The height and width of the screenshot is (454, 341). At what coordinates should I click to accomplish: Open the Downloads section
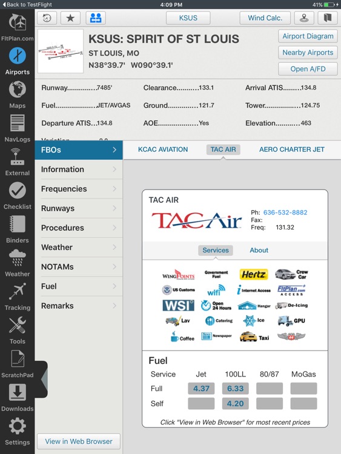point(17,397)
